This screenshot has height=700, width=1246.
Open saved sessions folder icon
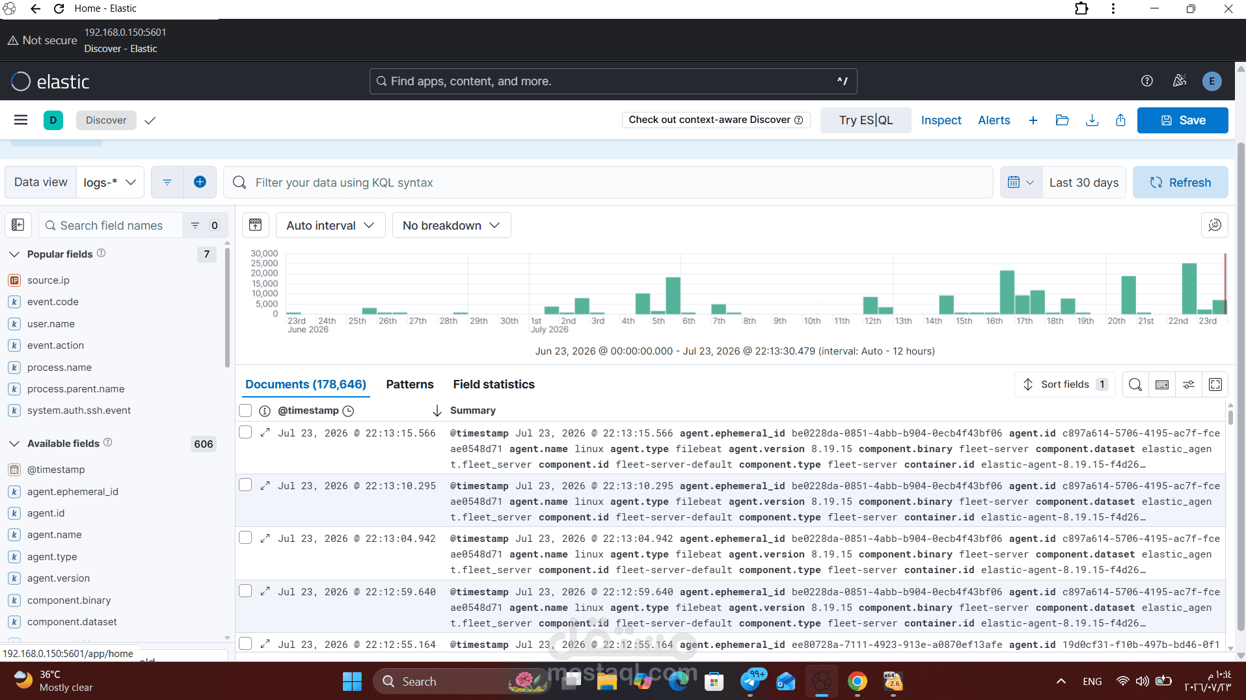[1062, 120]
